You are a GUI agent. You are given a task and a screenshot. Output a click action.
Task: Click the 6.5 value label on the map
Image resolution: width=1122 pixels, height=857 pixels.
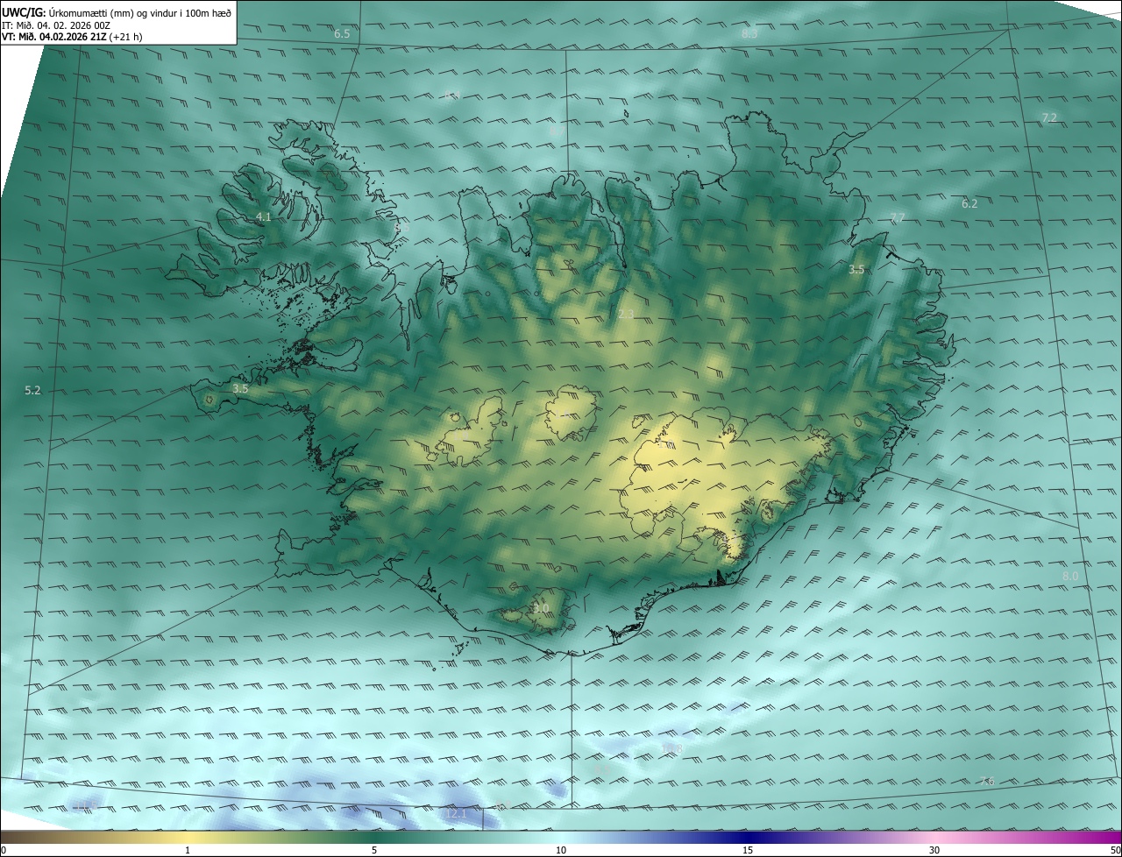342,33
